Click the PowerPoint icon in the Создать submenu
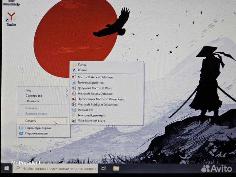Screen dimensions: 236x177 click(74, 99)
